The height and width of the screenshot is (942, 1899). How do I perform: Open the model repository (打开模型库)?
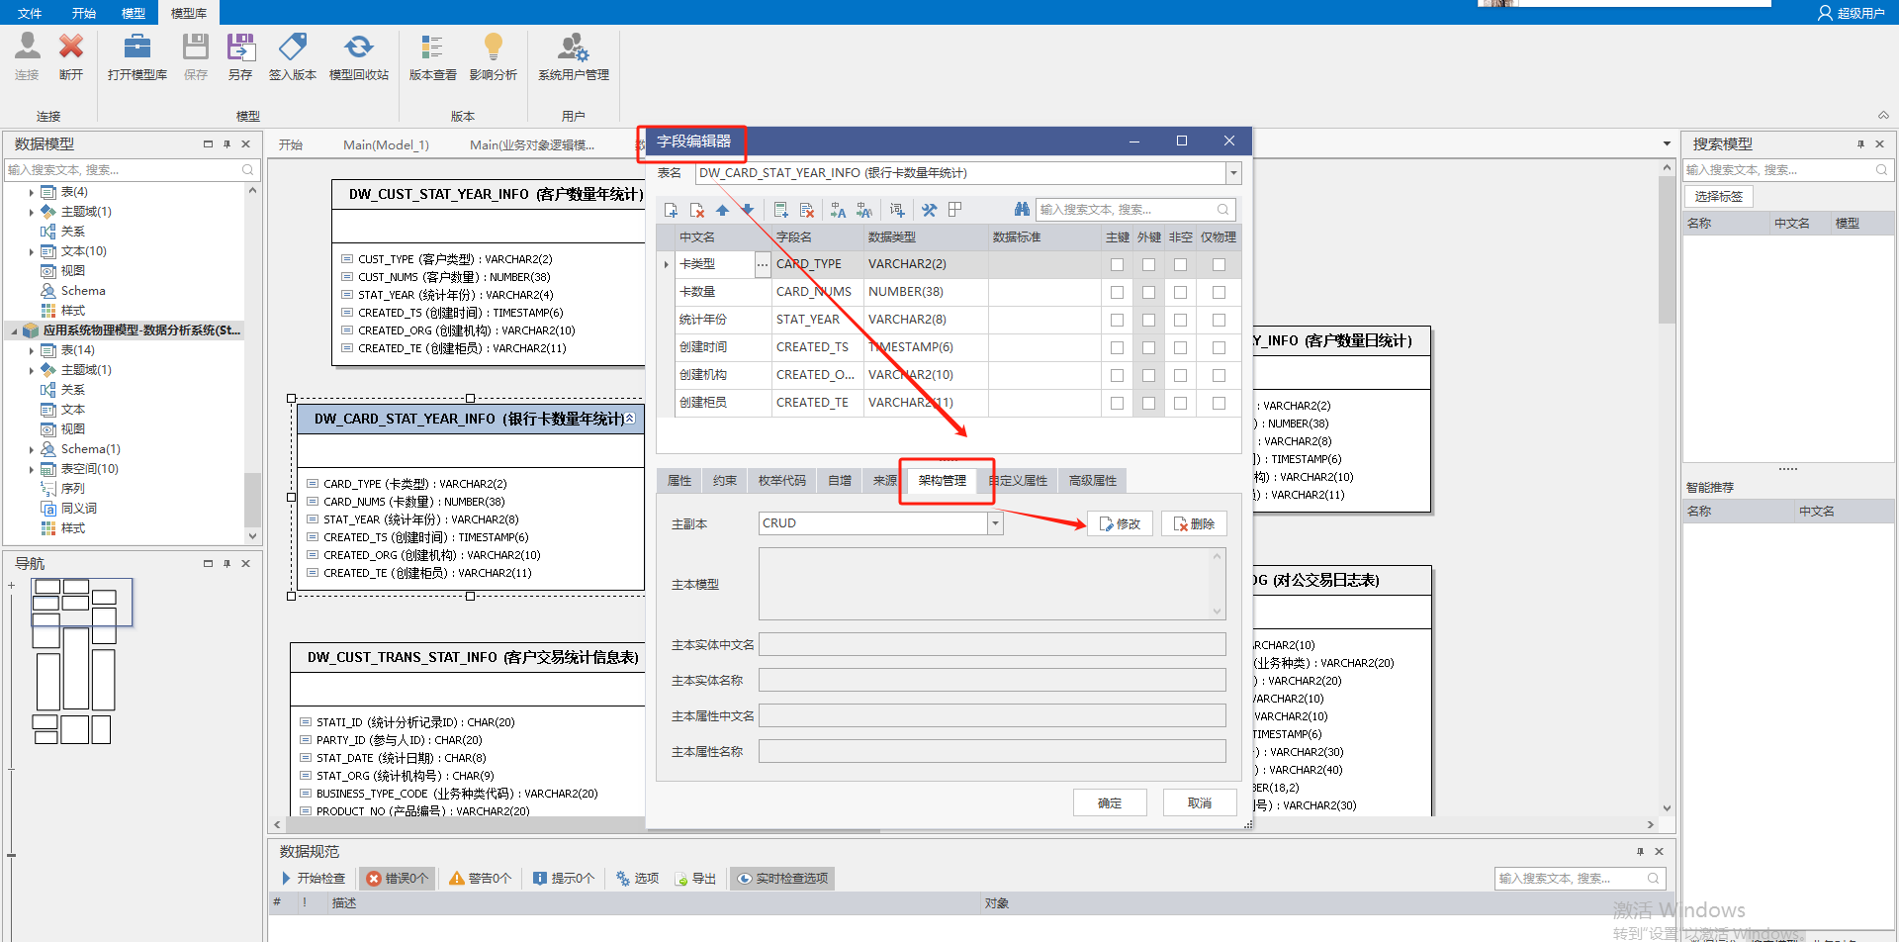[x=137, y=56]
